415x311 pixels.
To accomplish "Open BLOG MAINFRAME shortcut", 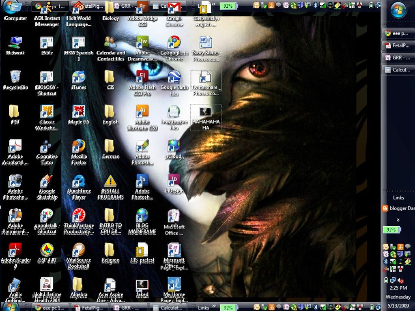I will tap(142, 221).
